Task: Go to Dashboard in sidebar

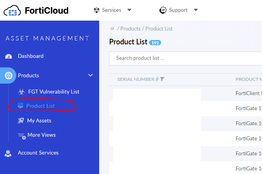Action: coord(31,56)
